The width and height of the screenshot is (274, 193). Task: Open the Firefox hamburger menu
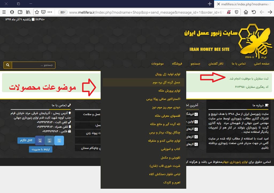4,12
